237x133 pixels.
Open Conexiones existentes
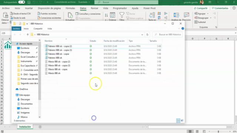point(49,18)
